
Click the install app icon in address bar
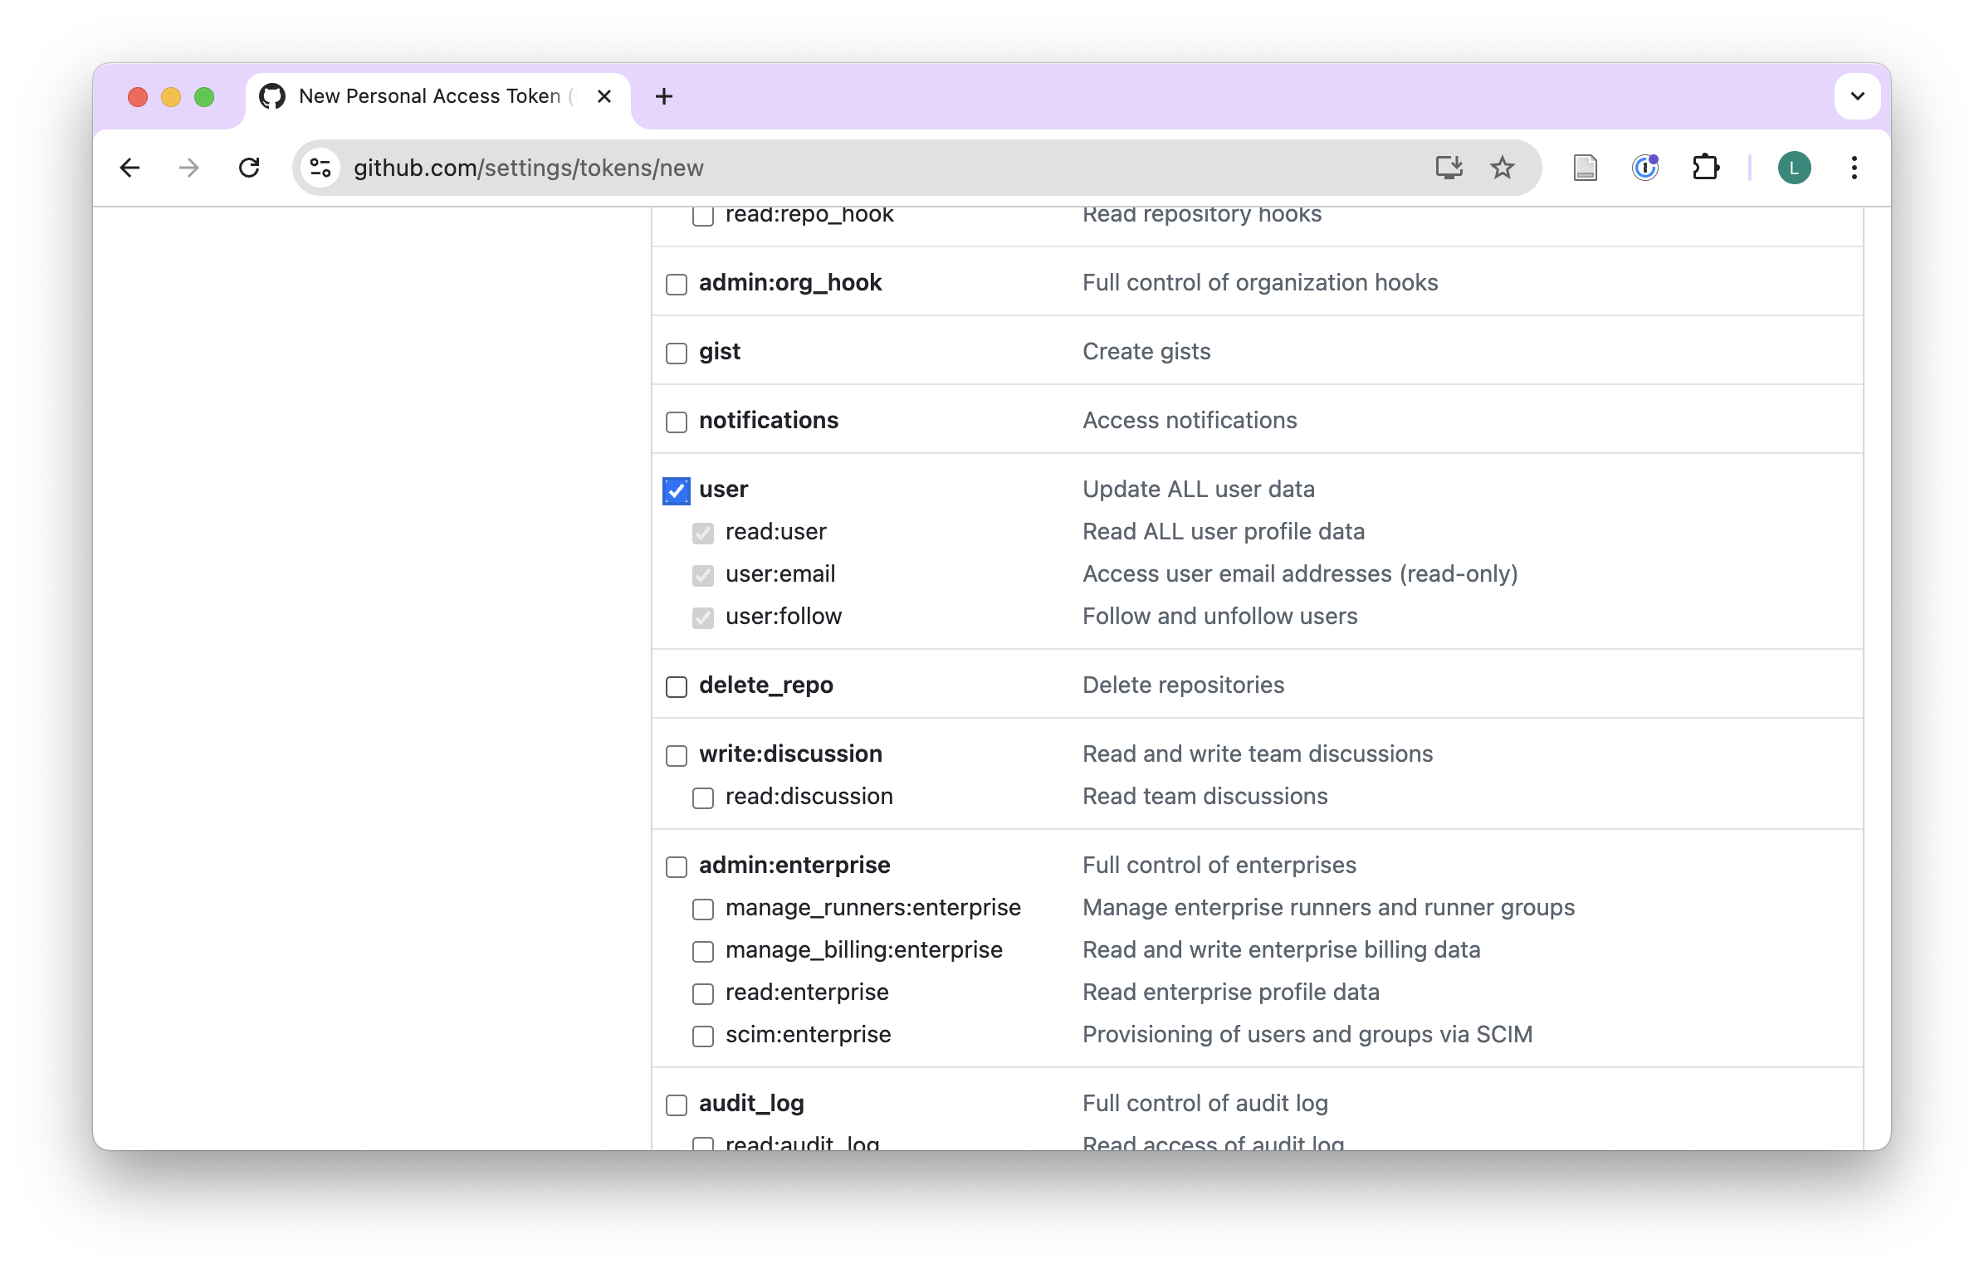[1449, 168]
